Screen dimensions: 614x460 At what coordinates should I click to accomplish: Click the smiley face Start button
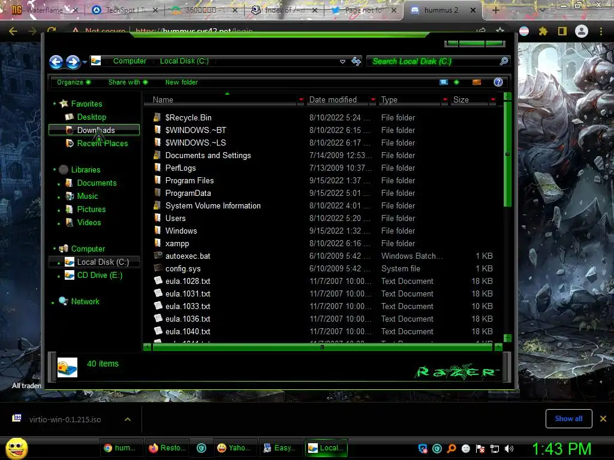point(16,448)
